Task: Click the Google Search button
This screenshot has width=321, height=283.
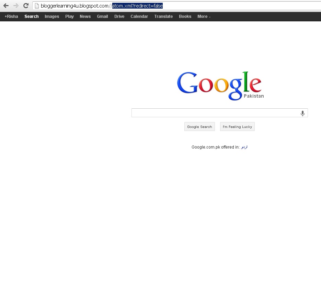Action: [199, 127]
